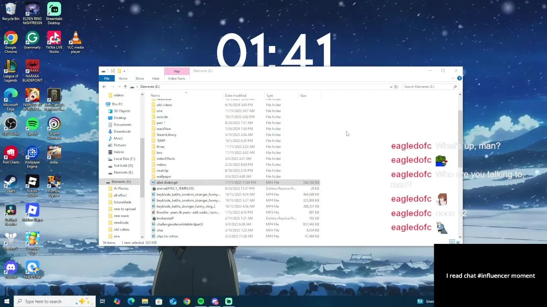Open Spotify desktop icon

point(32,127)
